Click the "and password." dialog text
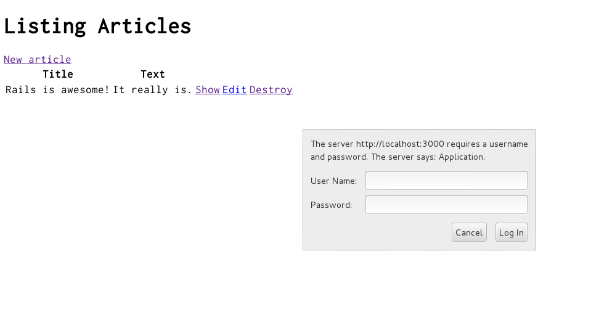This screenshot has height=317, width=599. click(x=339, y=157)
